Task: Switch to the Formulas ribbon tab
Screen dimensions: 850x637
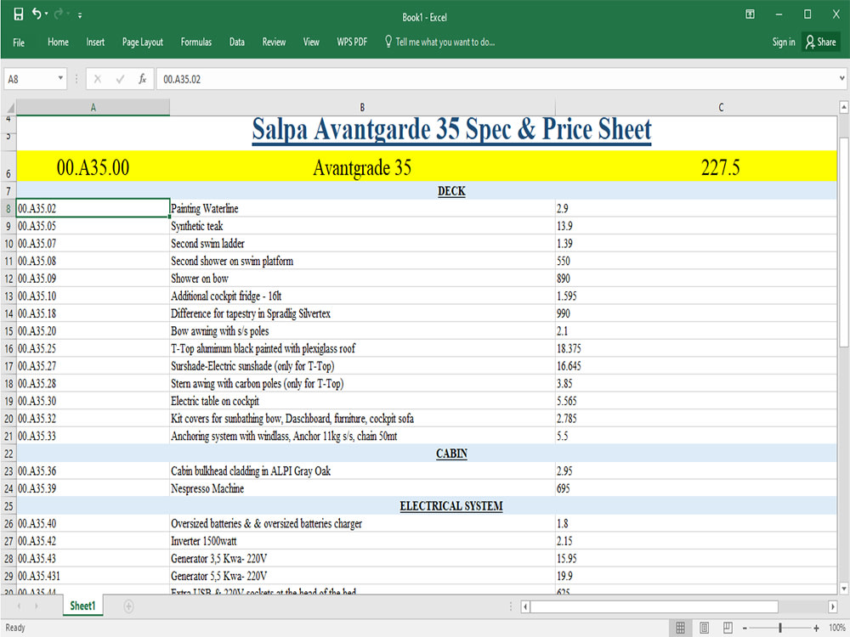Action: coord(196,42)
